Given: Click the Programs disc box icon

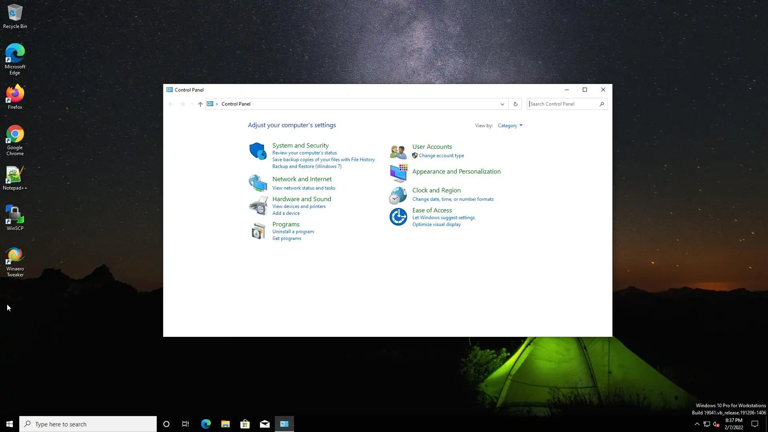Looking at the screenshot, I should coord(258,231).
